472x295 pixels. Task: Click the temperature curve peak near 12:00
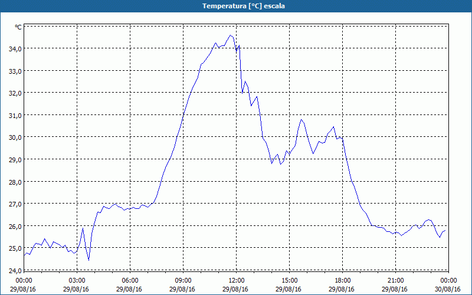(230, 35)
